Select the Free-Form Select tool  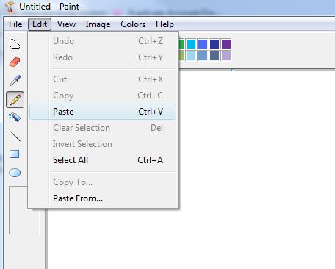click(15, 44)
